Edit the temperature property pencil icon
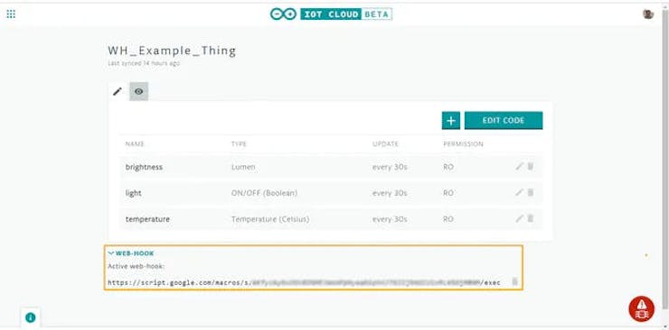 pyautogui.click(x=519, y=218)
